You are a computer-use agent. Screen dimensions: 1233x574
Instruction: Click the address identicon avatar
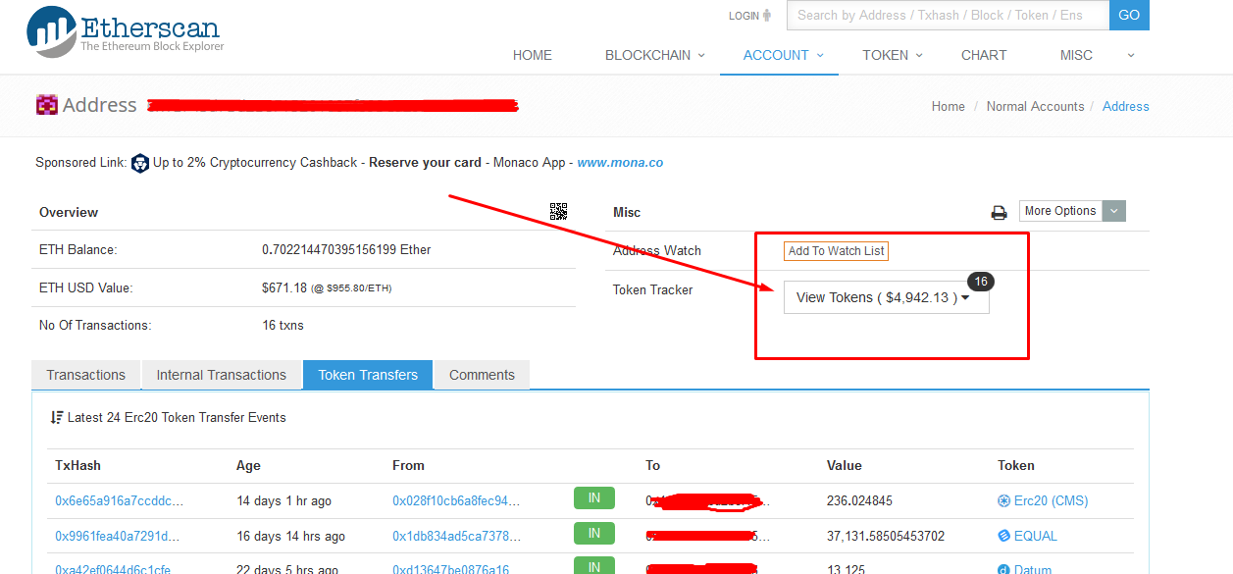click(46, 105)
